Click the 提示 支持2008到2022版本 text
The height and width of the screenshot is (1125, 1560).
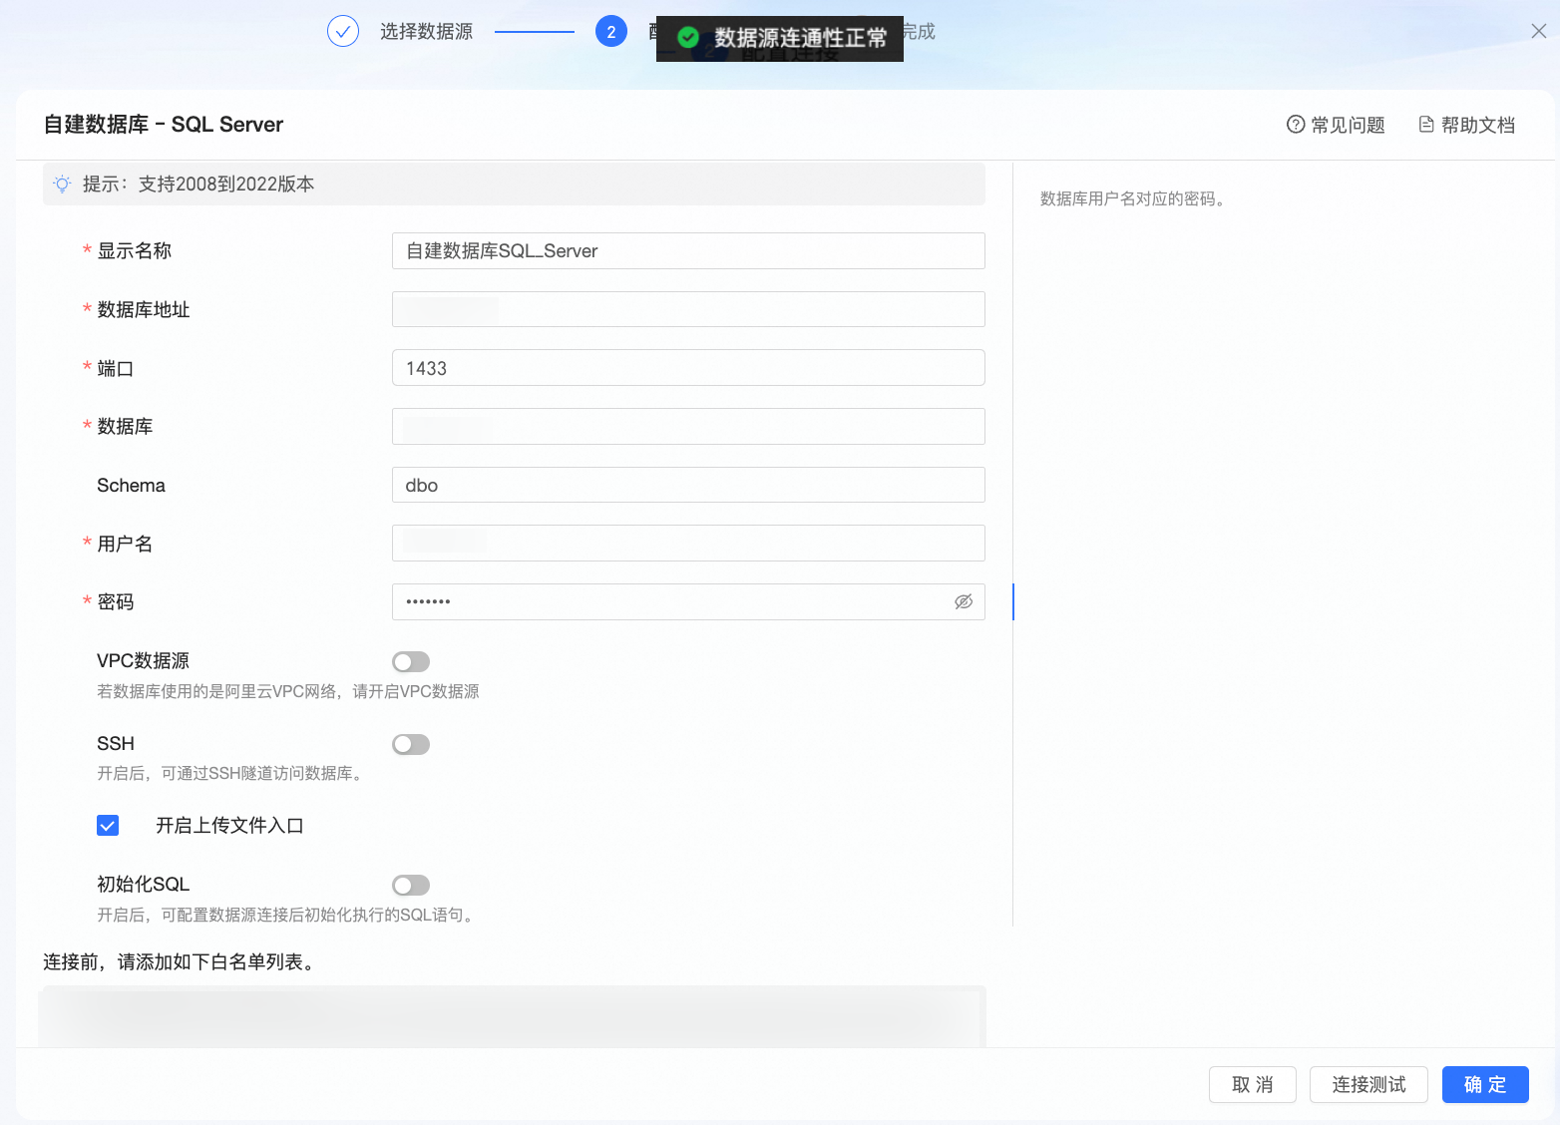click(x=198, y=185)
